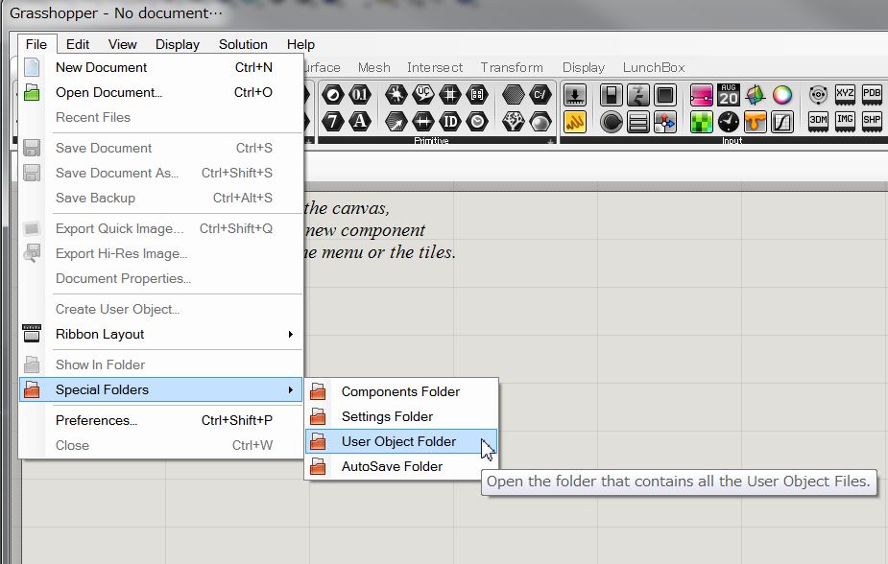Click the Recent Files menu entry
The image size is (888, 564).
click(x=161, y=117)
